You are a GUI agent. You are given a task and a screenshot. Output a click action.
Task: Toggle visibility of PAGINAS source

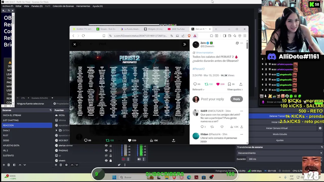106,150
